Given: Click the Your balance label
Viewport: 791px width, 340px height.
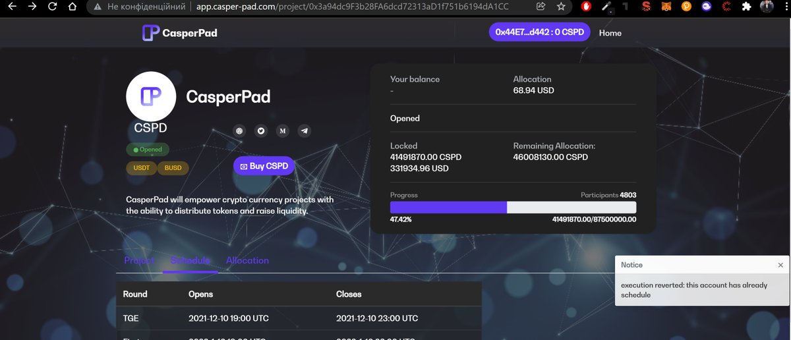Looking at the screenshot, I should click(x=415, y=79).
